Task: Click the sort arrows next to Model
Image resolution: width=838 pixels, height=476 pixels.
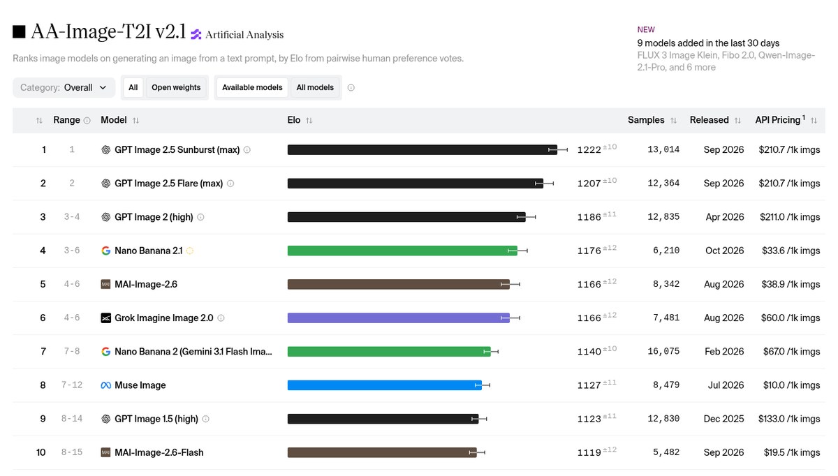Action: click(x=135, y=121)
